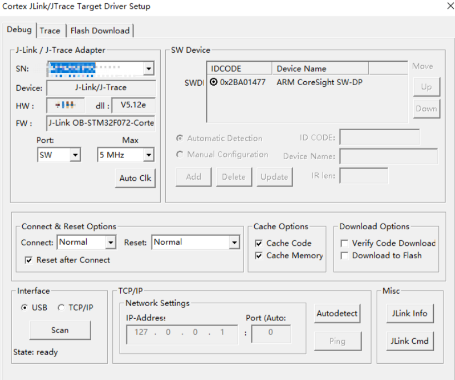Click the Autodetect button
The height and width of the screenshot is (380, 455).
pos(337,313)
